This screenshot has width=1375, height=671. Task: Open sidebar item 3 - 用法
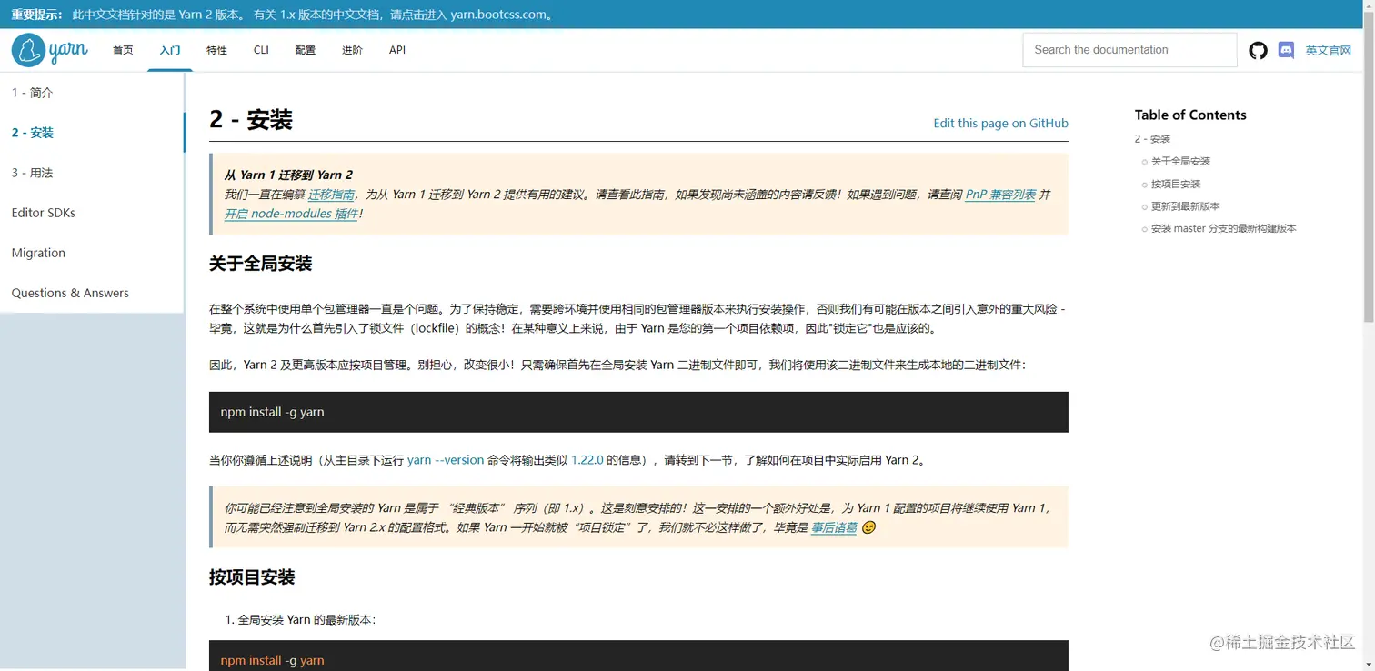[x=92, y=173]
